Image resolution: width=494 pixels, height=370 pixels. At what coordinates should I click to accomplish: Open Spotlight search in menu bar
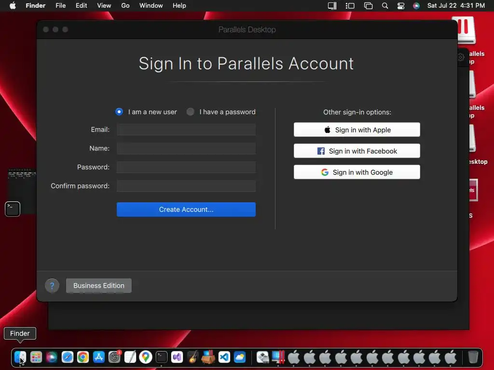(384, 6)
